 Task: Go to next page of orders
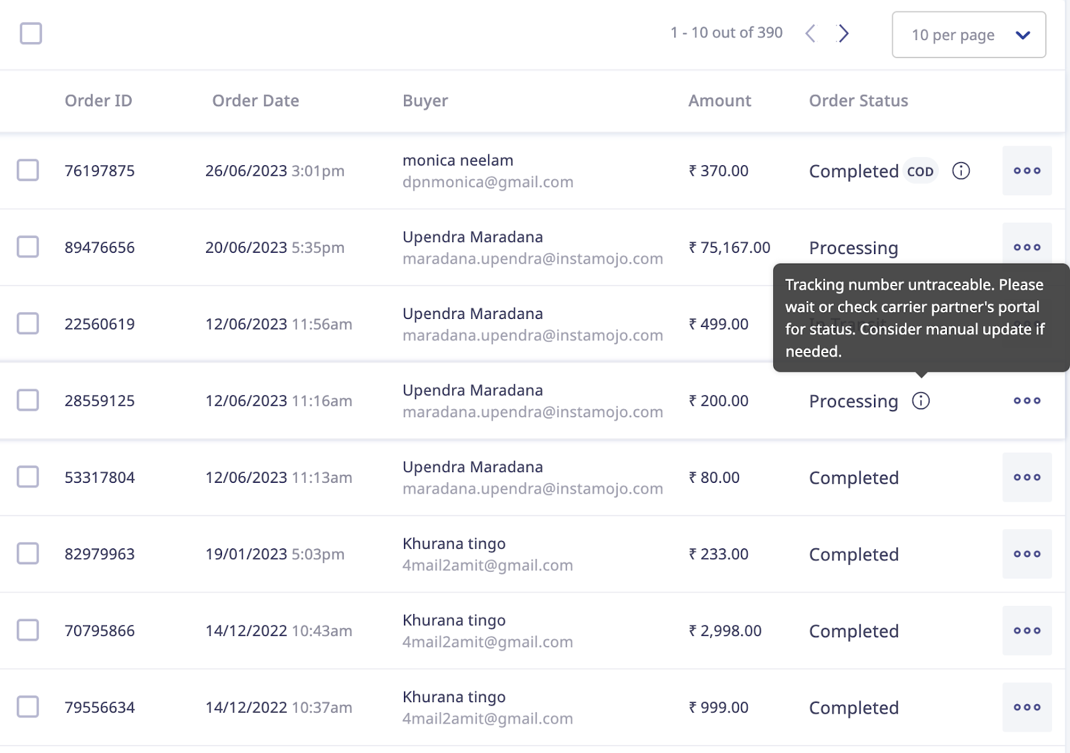(x=843, y=33)
